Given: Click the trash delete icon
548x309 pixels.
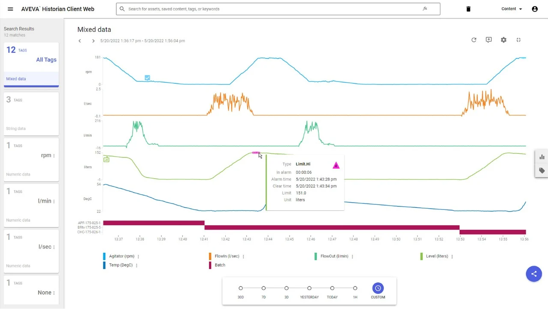Looking at the screenshot, I should [468, 9].
